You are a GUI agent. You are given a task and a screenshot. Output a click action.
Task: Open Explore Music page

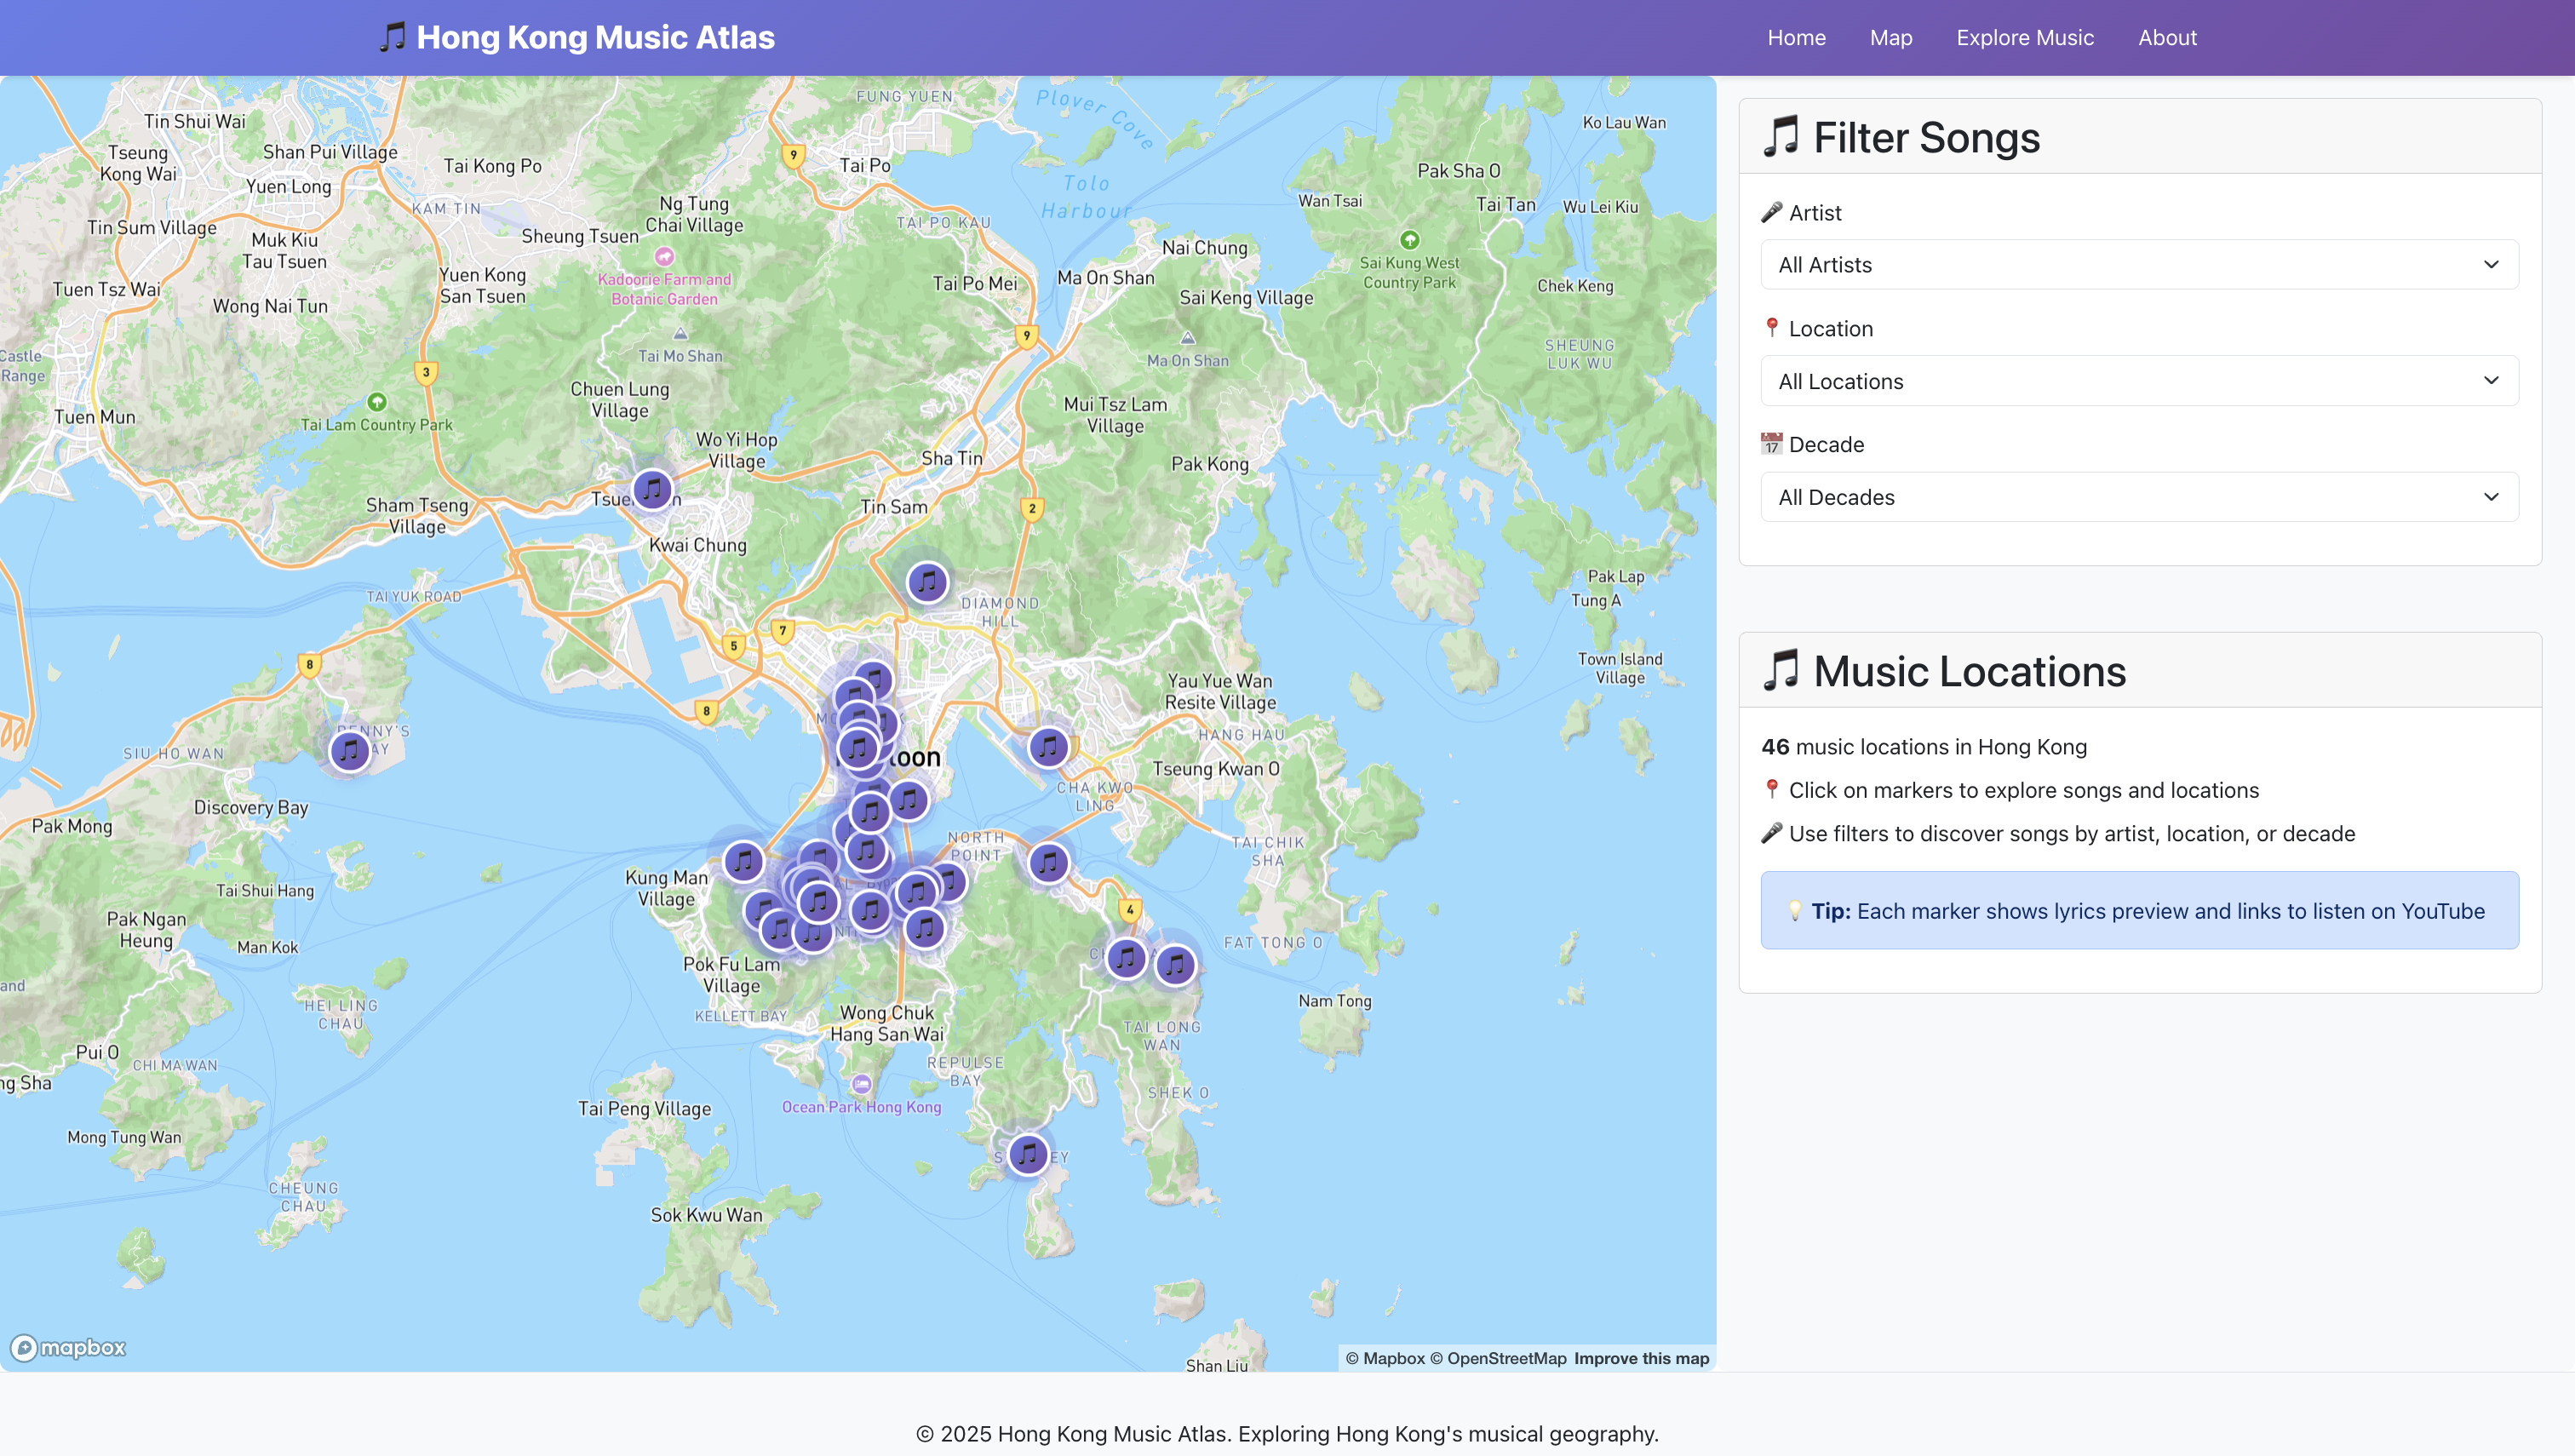point(2024,38)
